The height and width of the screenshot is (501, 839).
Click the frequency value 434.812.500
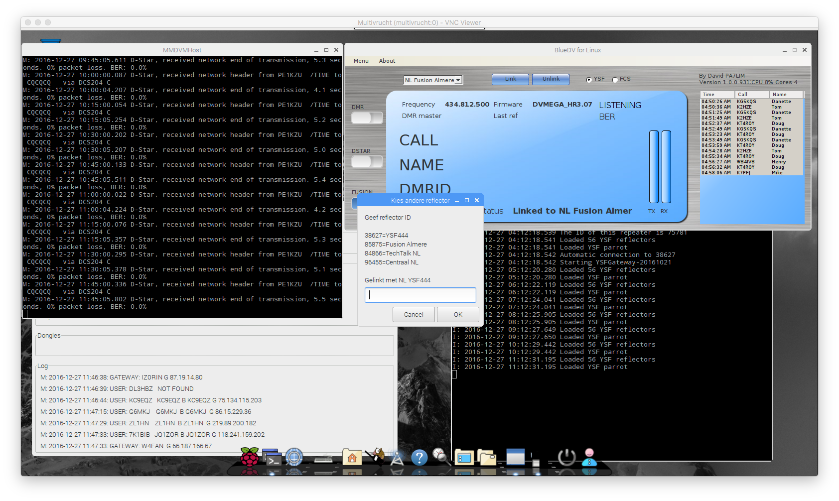pyautogui.click(x=467, y=105)
